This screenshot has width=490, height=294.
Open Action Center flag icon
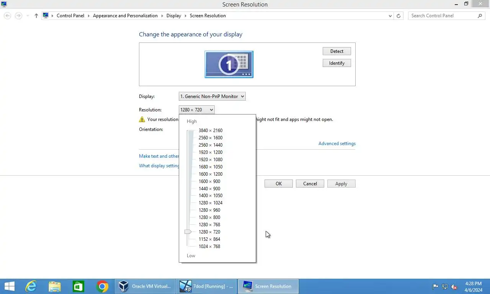436,286
